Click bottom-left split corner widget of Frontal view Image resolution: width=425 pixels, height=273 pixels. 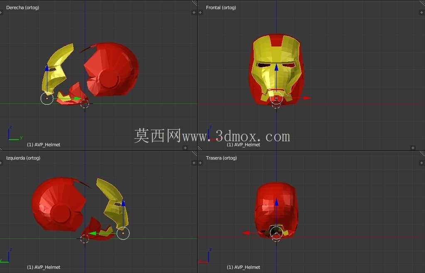coord(200,148)
